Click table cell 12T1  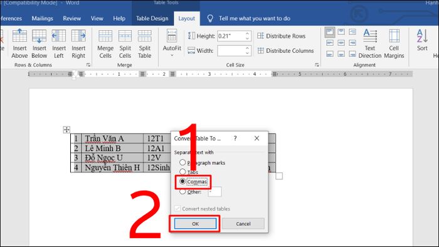(157, 139)
